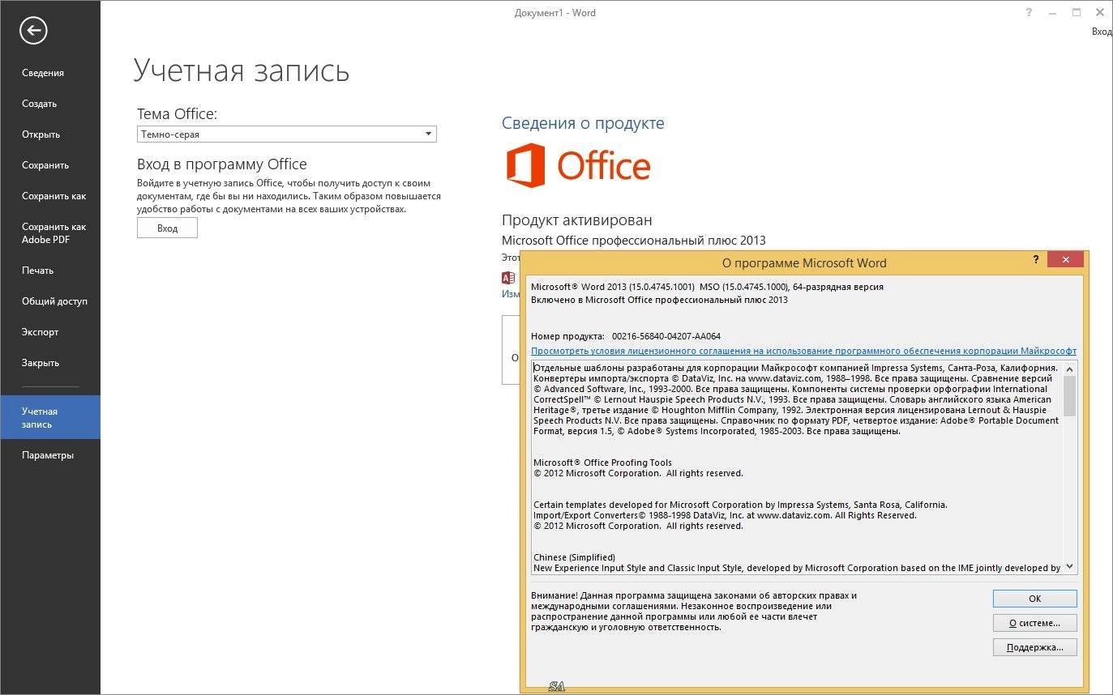The width and height of the screenshot is (1113, 695).
Task: Go back using the circled arrow
Action: (34, 31)
